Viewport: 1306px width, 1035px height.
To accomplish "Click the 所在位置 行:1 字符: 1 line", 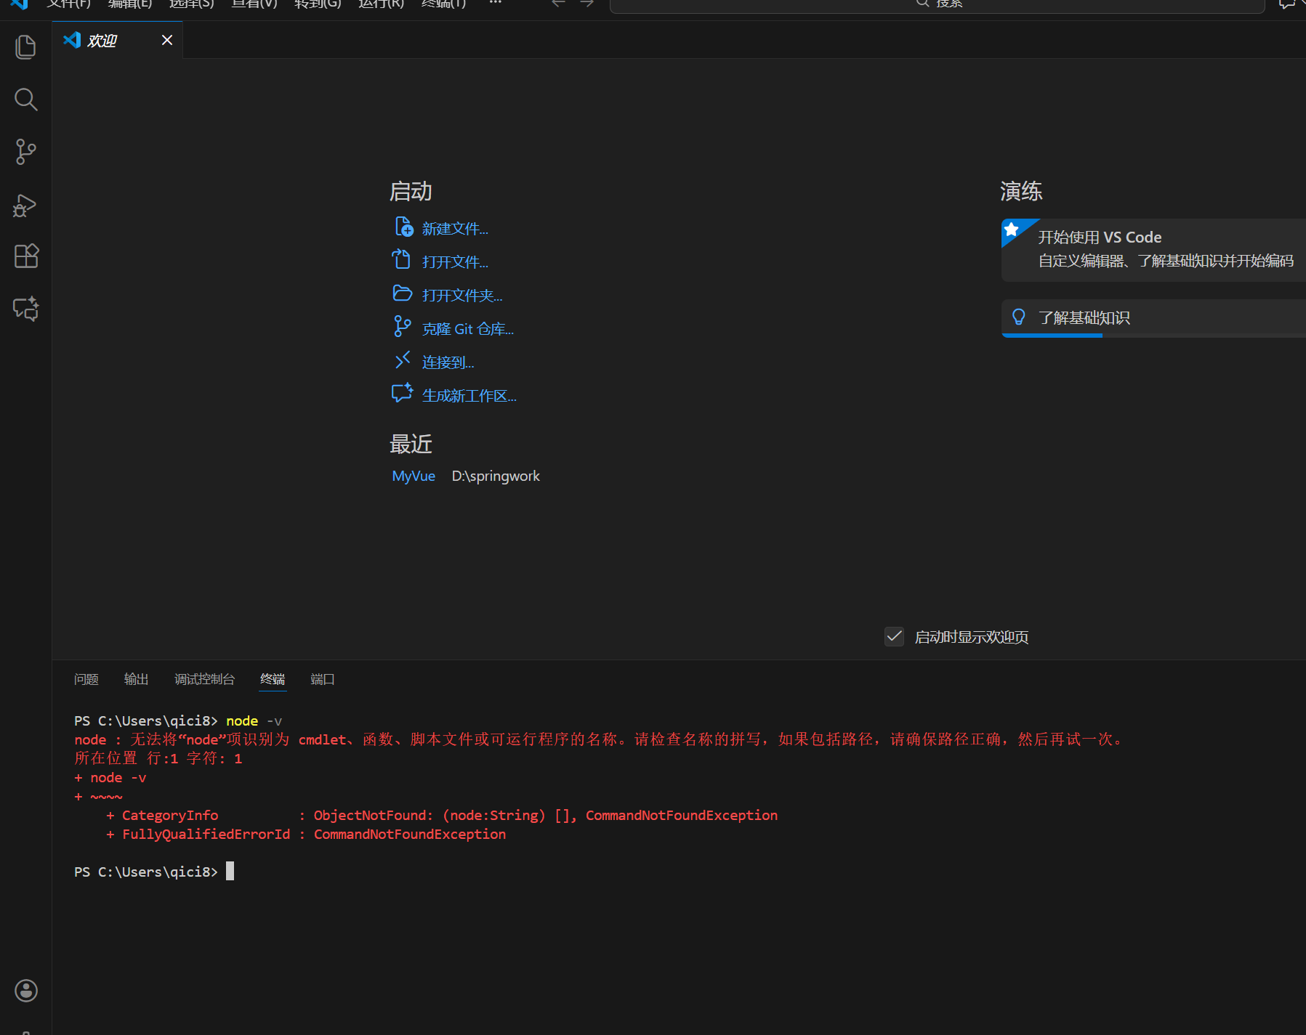I will tap(158, 758).
